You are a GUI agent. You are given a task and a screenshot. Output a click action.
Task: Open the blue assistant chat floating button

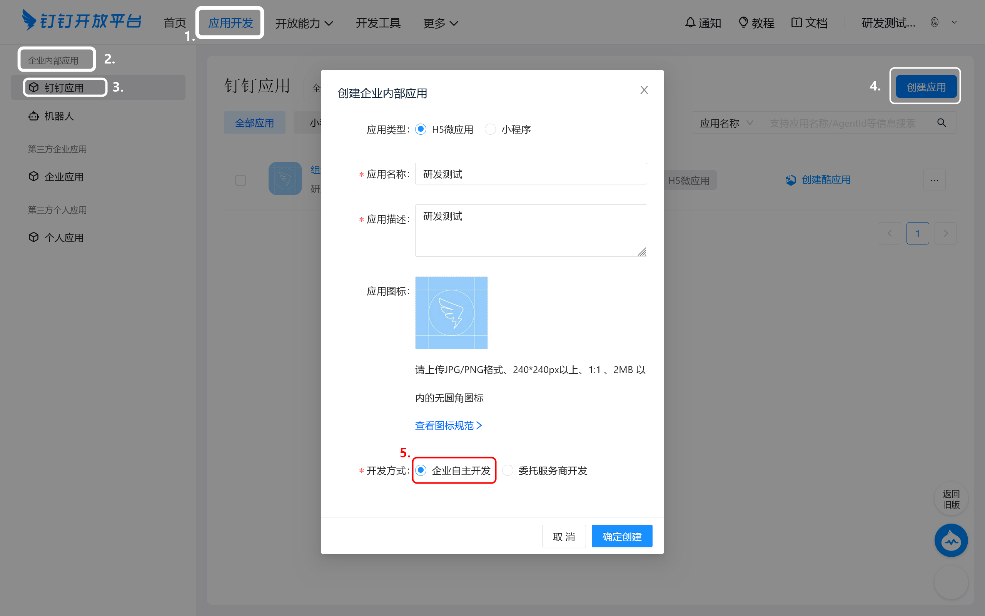tap(951, 540)
